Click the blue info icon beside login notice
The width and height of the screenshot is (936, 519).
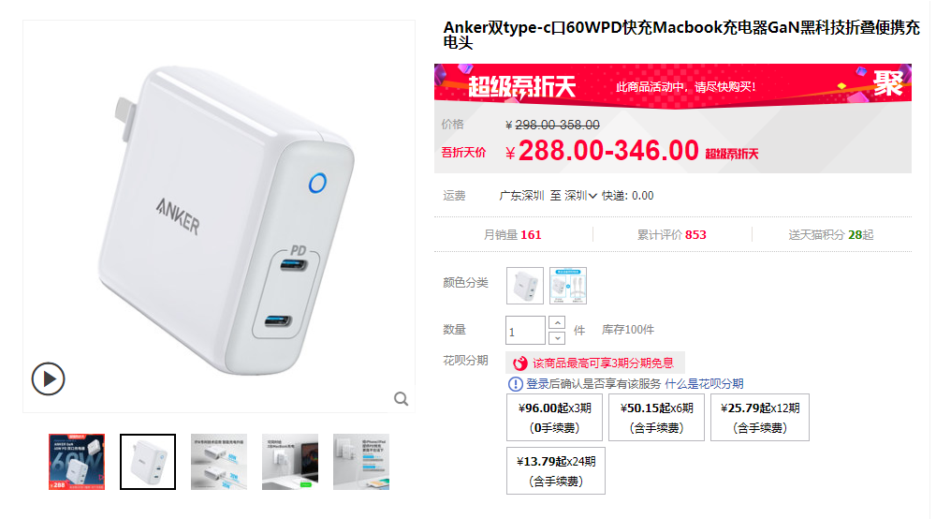(x=515, y=384)
